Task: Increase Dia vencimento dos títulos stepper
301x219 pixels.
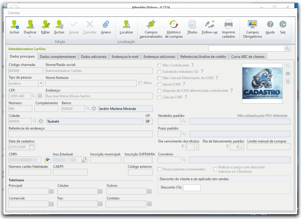Action: [x=196, y=146]
